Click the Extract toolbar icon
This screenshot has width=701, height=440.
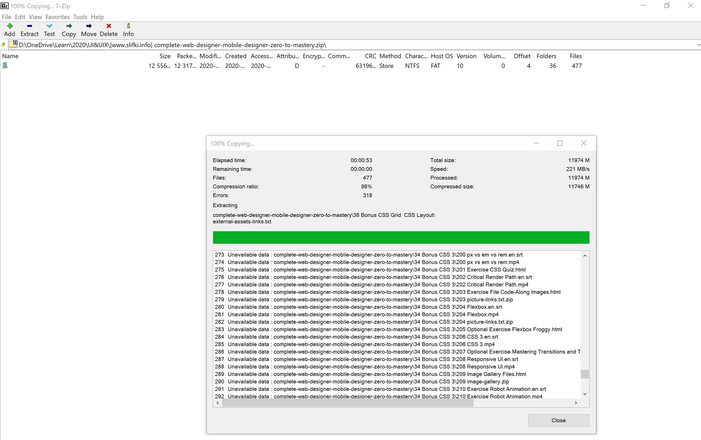tap(29, 30)
